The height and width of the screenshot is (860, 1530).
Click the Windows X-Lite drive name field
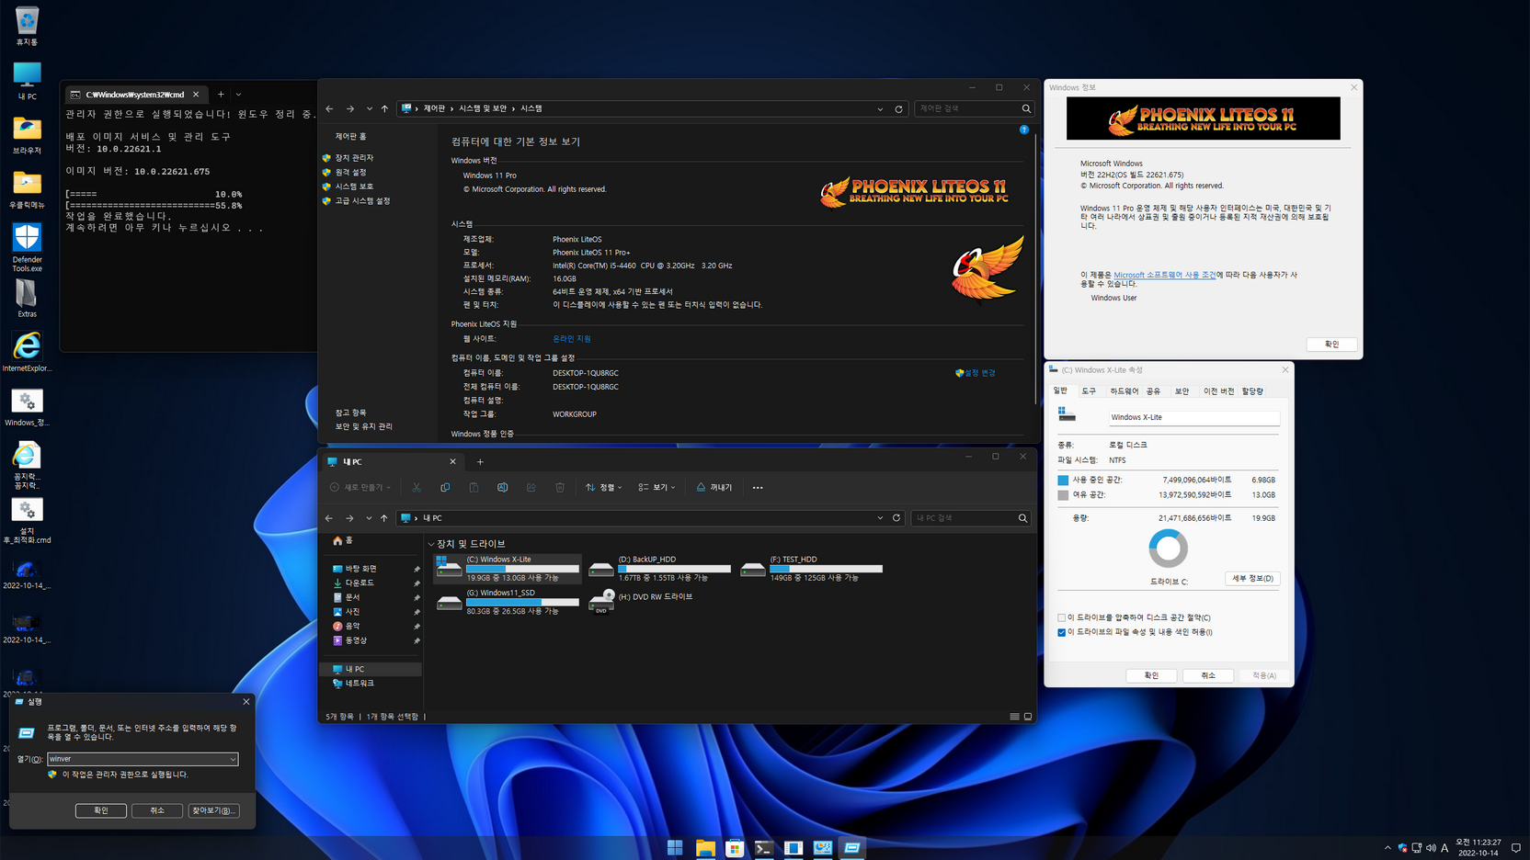coord(1193,417)
